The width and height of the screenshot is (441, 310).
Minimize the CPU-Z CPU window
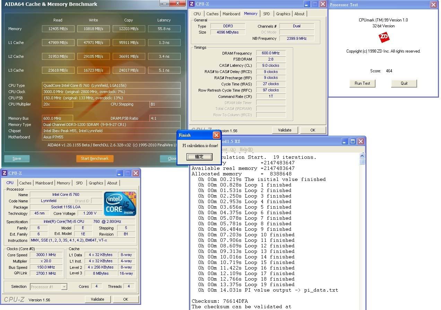coord(120,173)
